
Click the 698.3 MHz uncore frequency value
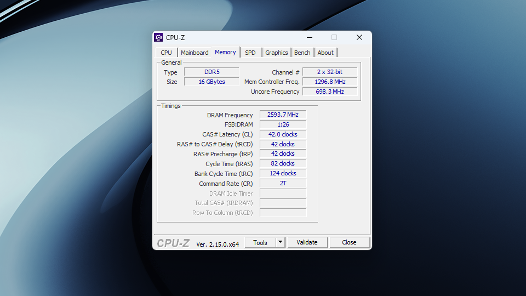(x=330, y=92)
